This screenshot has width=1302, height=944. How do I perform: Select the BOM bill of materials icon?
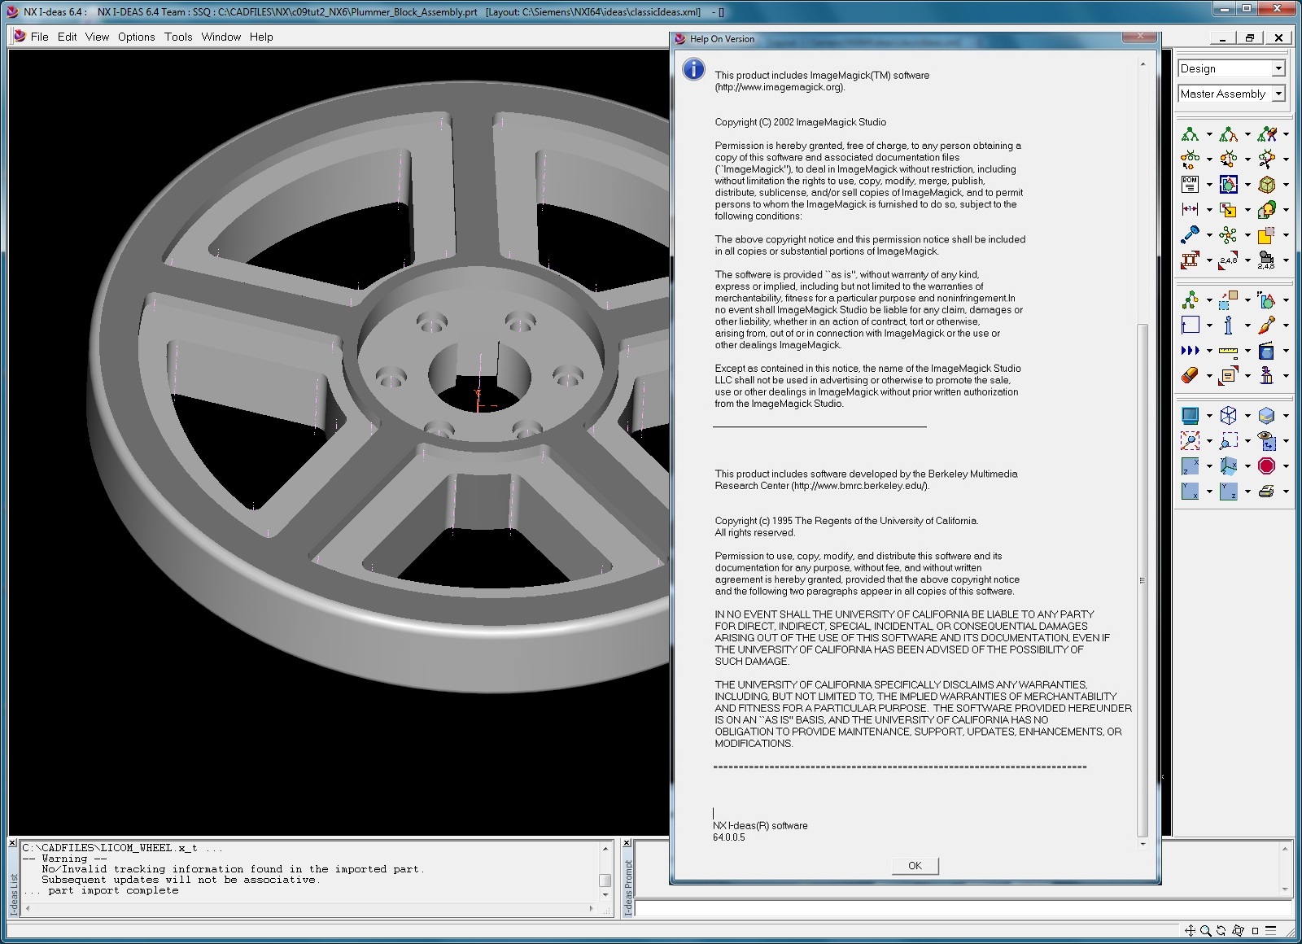(1190, 185)
